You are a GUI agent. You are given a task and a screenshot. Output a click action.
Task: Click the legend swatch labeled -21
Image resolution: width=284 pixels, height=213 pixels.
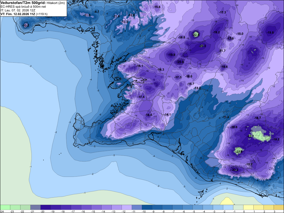point(35,207)
